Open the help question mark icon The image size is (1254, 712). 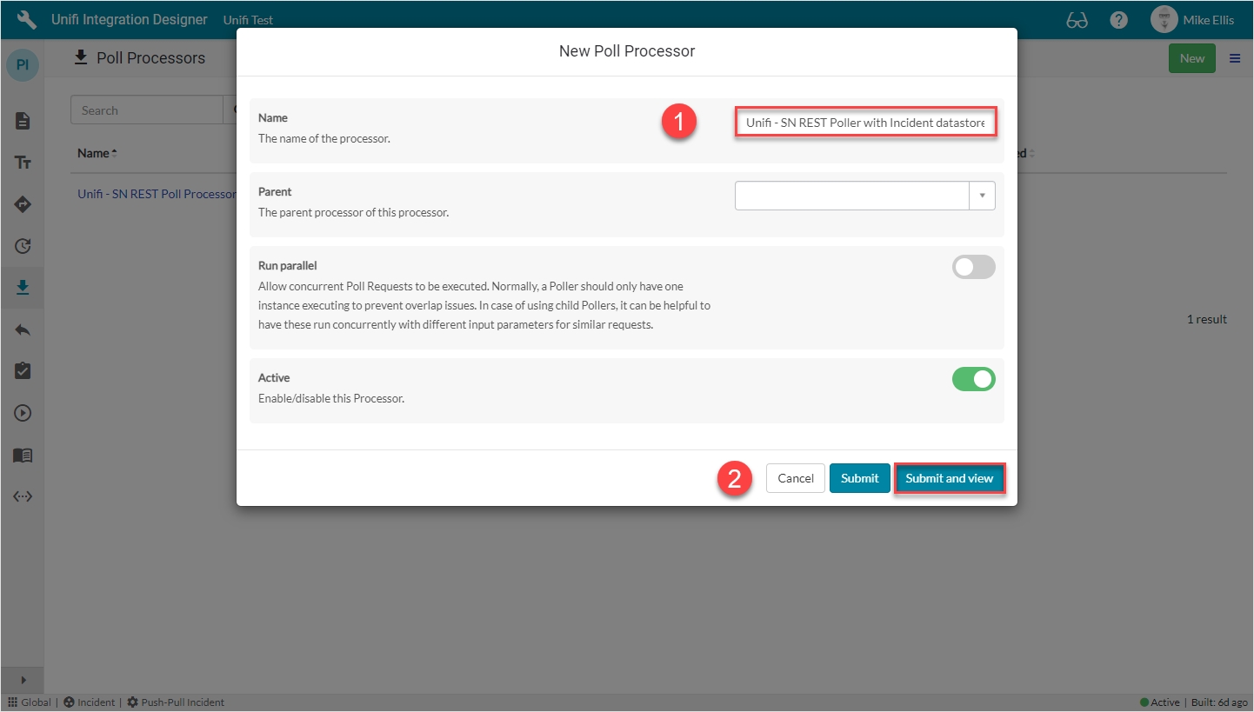tap(1118, 20)
